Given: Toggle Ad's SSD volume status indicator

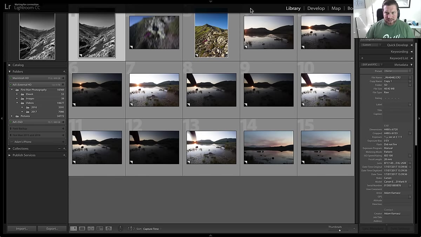Looking at the screenshot, I should [11, 122].
